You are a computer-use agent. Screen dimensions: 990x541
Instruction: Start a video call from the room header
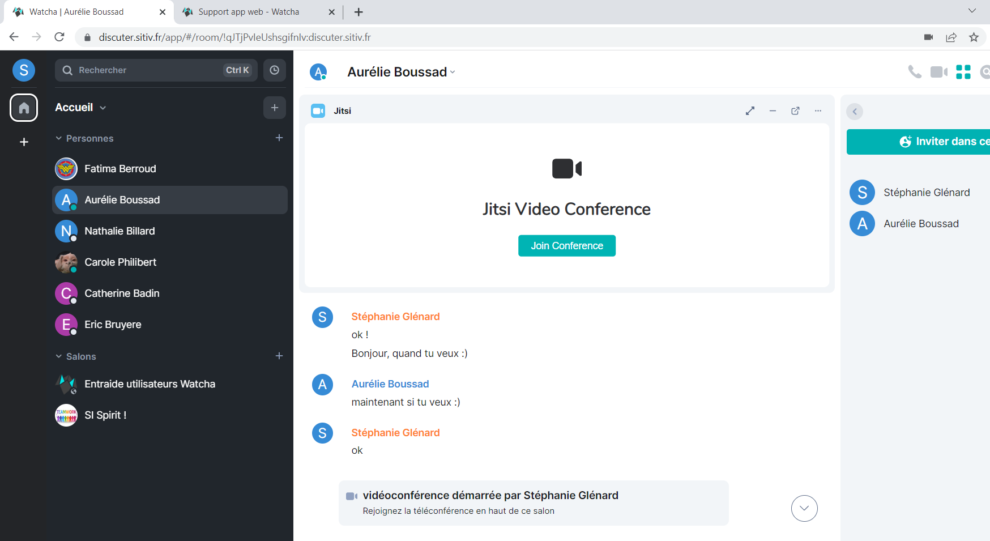point(938,72)
